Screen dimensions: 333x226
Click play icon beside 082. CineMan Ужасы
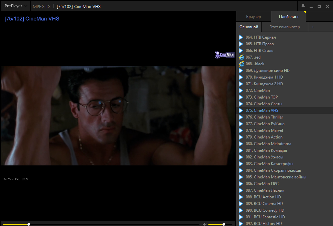tap(241, 157)
